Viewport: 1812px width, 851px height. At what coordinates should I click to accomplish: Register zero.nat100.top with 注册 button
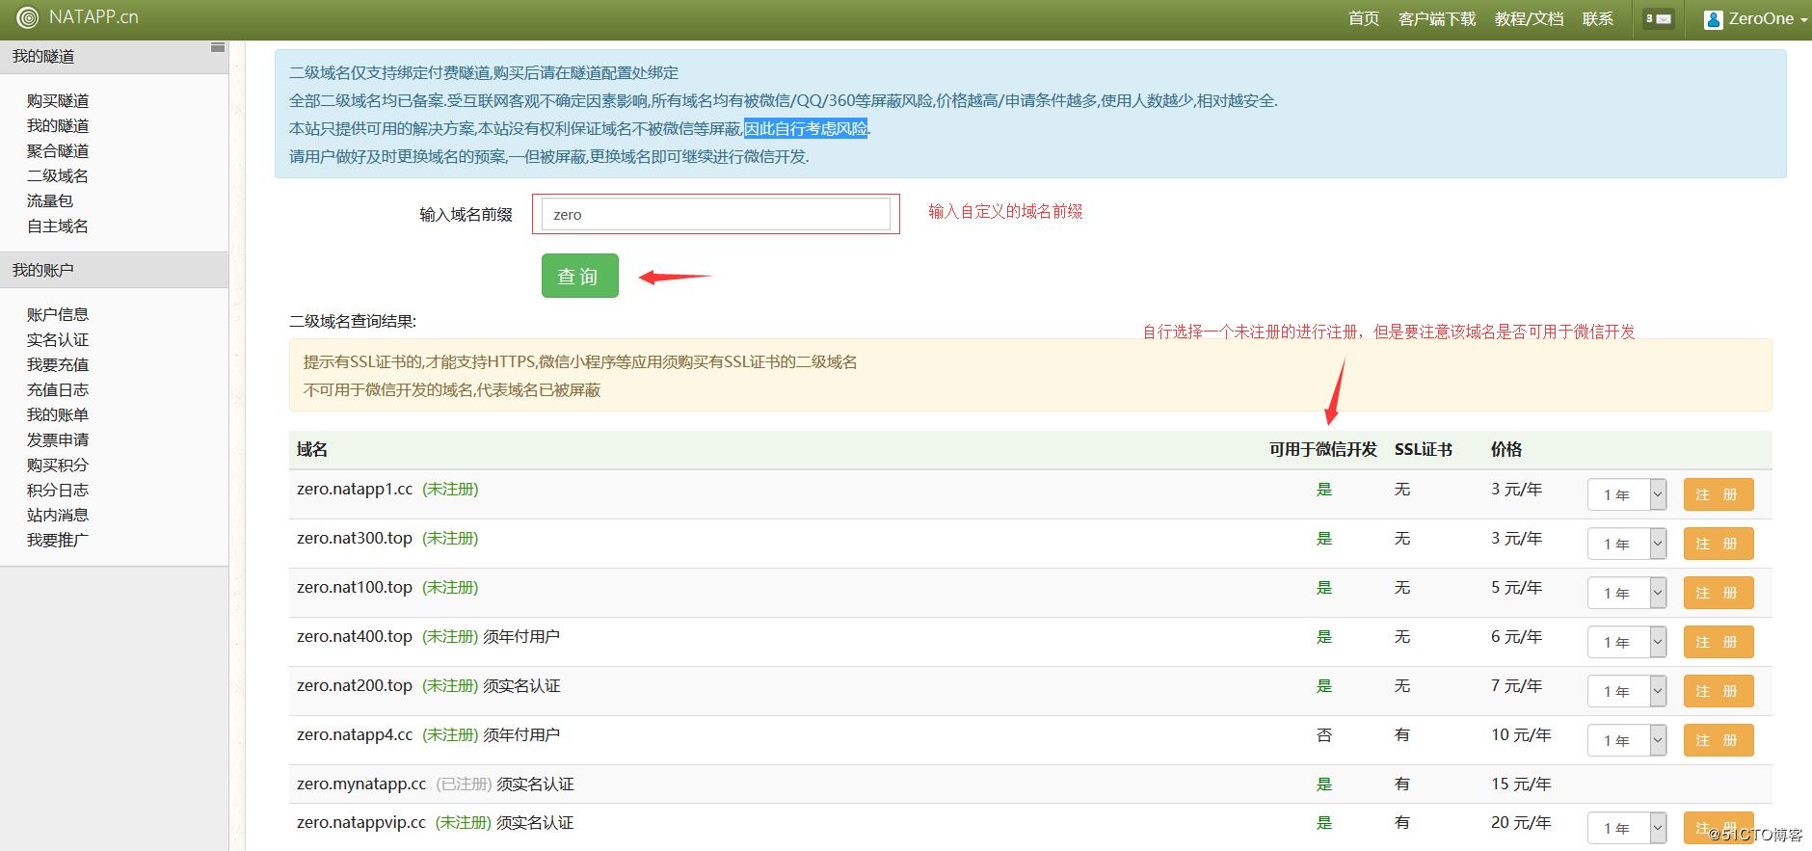coord(1718,593)
